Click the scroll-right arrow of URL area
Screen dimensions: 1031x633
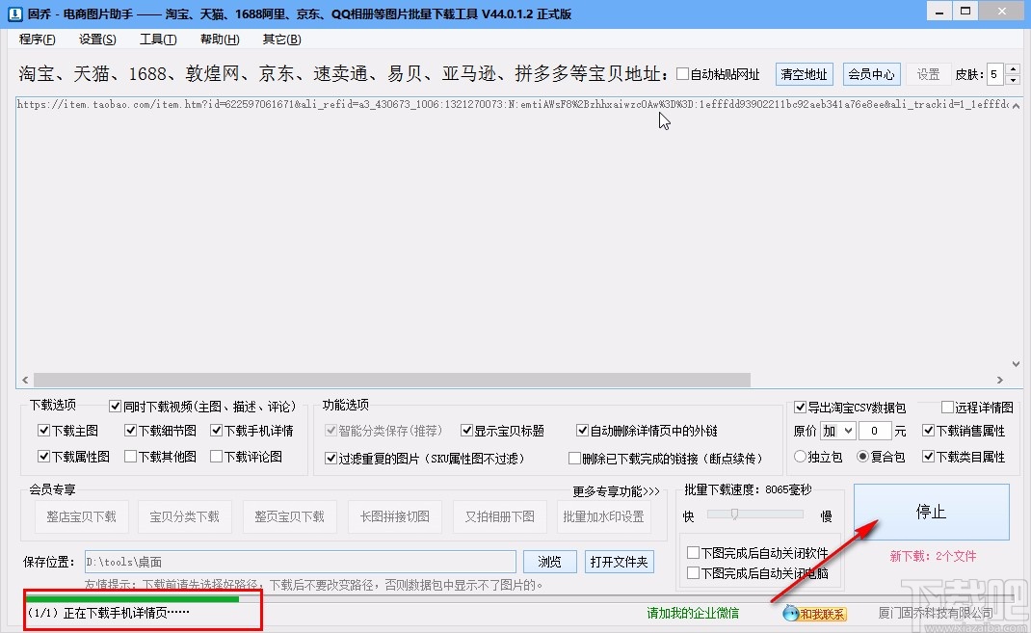point(1000,380)
